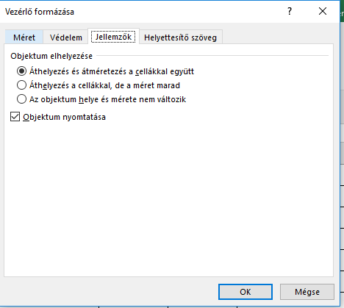
Task: Close the Vezérlő formázása dialog with X
Action: pos(323,11)
